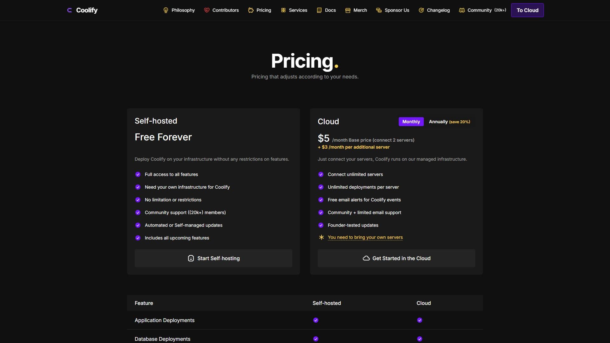This screenshot has height=343, width=610.
Task: Open the Changelog nav link
Action: [x=434, y=10]
